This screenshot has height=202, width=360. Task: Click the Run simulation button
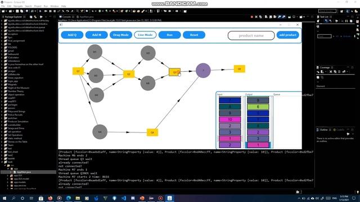coord(170,35)
